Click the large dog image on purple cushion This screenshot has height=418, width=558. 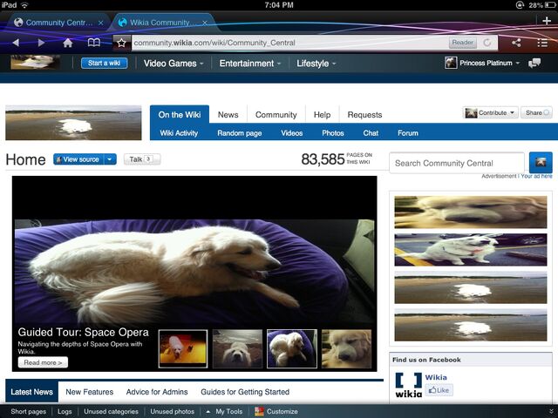point(194,270)
